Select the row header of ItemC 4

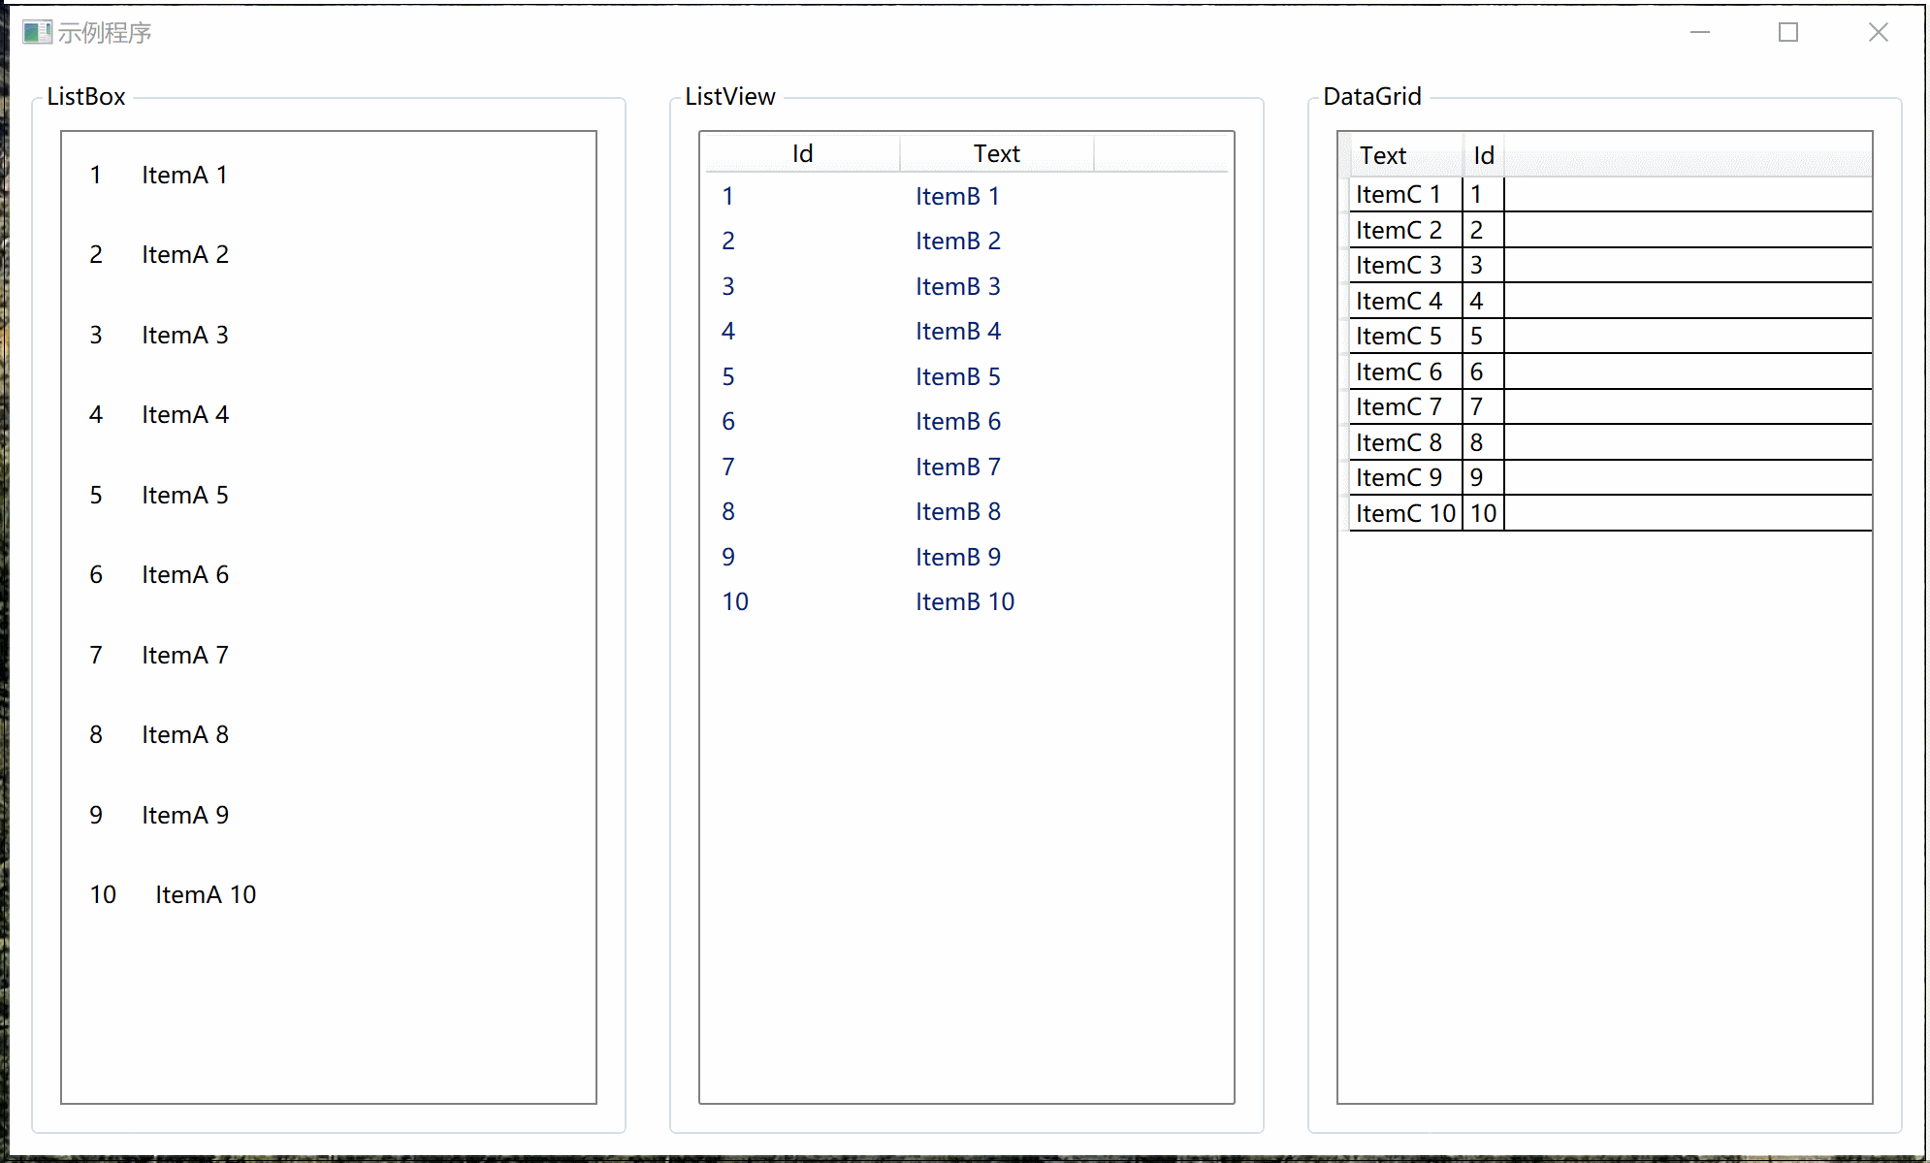tap(1343, 302)
